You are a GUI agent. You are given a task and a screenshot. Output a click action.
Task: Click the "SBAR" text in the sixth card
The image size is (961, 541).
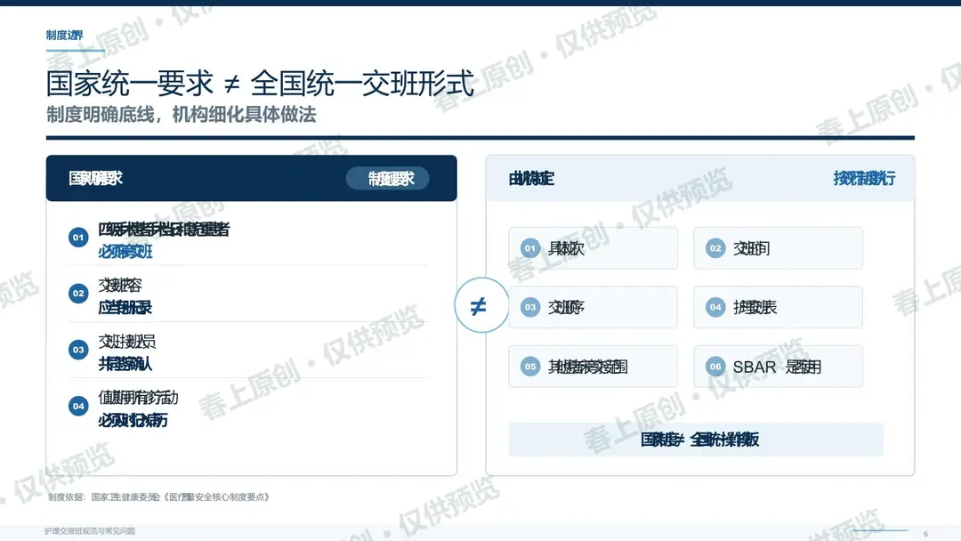[x=755, y=367]
